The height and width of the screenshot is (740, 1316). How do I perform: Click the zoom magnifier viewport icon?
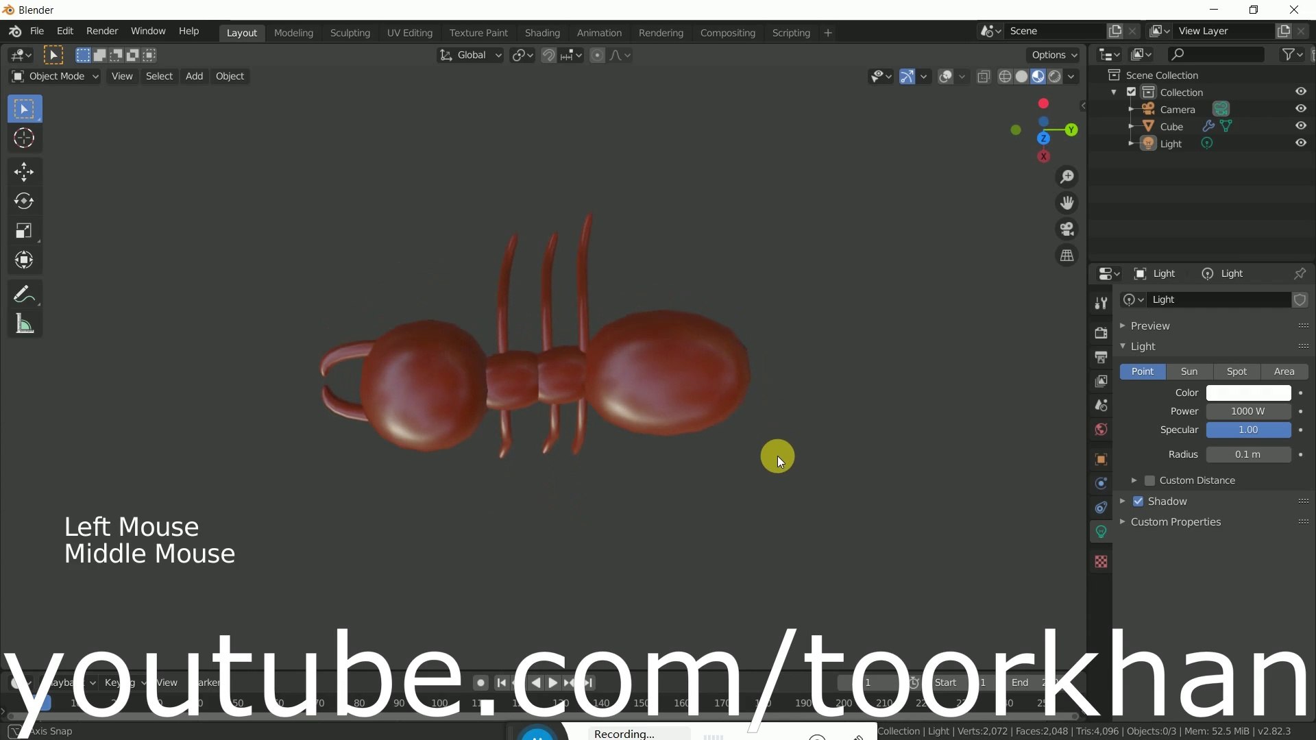[x=1067, y=177]
